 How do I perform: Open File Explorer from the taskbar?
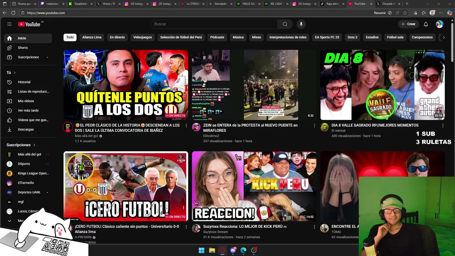(212, 250)
